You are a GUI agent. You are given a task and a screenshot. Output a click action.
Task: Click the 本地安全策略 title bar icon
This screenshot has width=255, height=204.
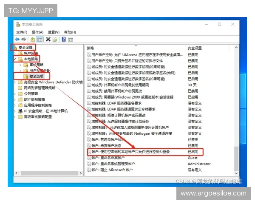click(x=18, y=24)
